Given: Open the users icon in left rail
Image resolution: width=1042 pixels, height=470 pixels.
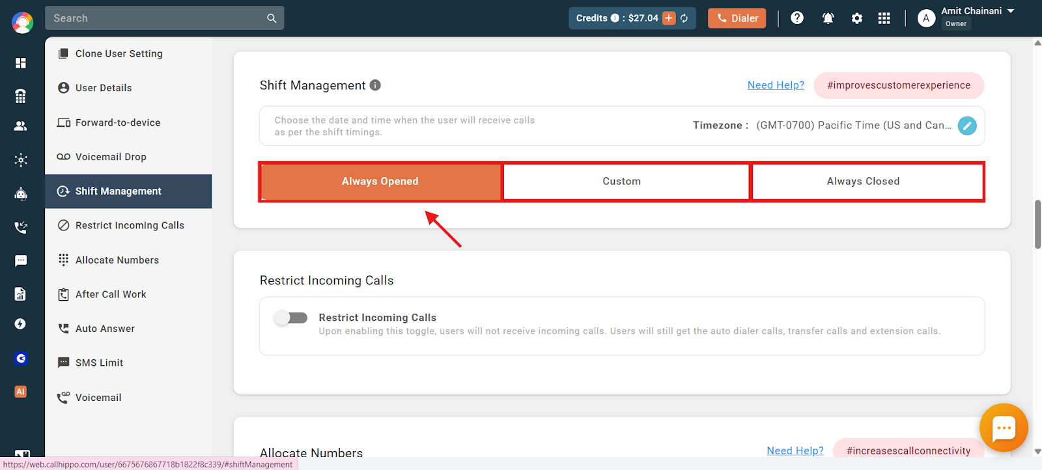Looking at the screenshot, I should click(x=21, y=126).
